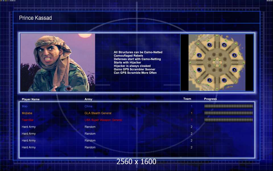Click the map's central plaza
Screen dimensions: 273x171
217,62
